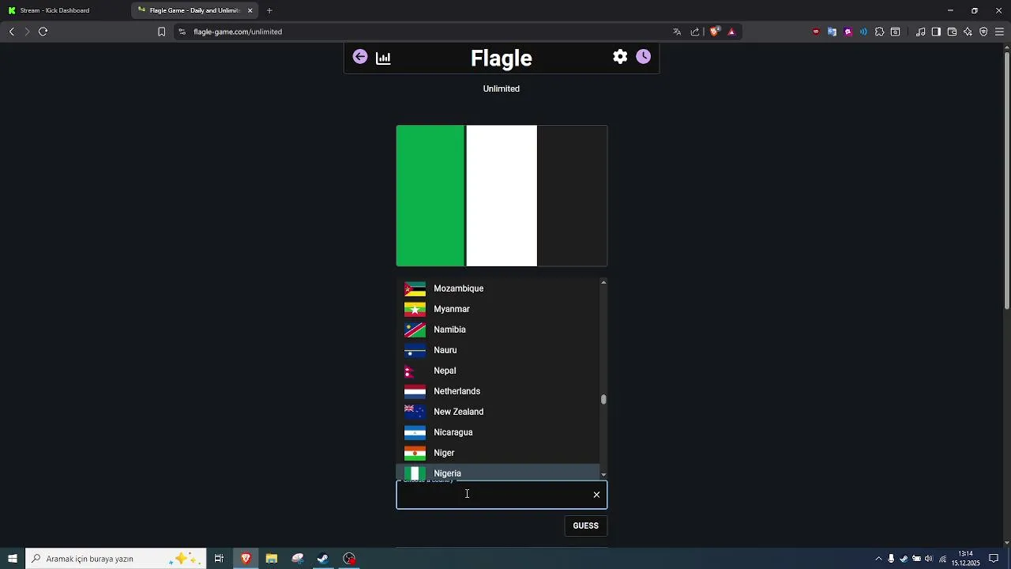Click the country list scroll-up arrow

click(603, 282)
